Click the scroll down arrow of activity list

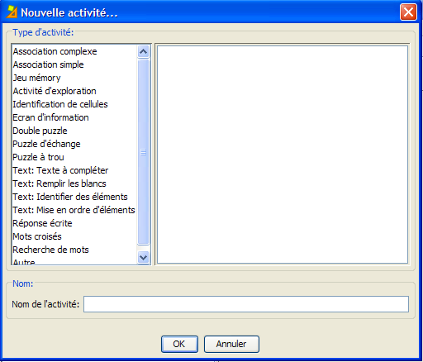click(143, 257)
